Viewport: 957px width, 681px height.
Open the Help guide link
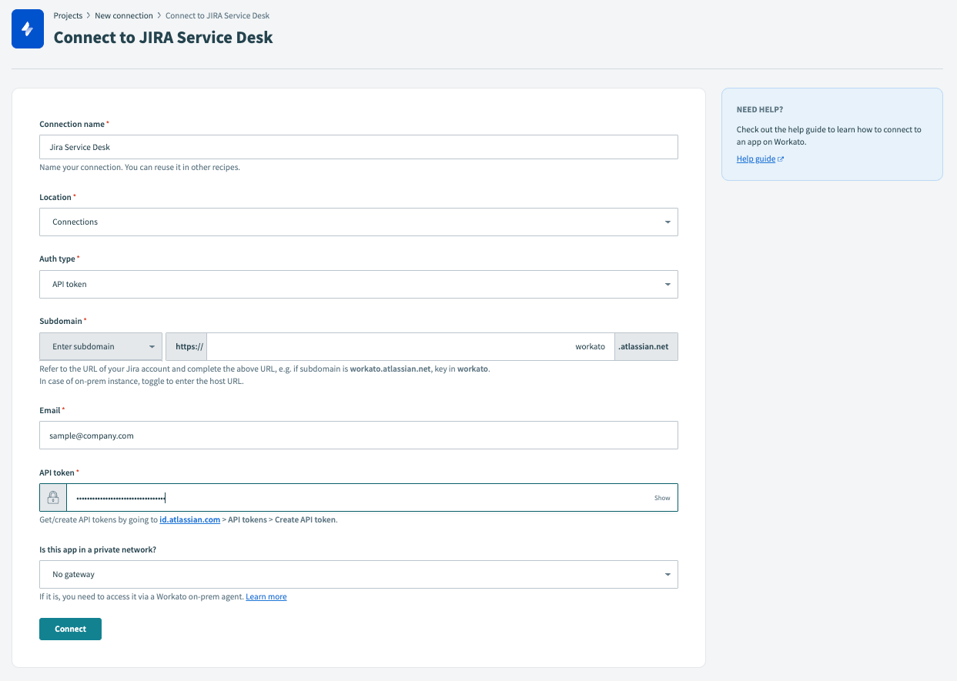755,159
